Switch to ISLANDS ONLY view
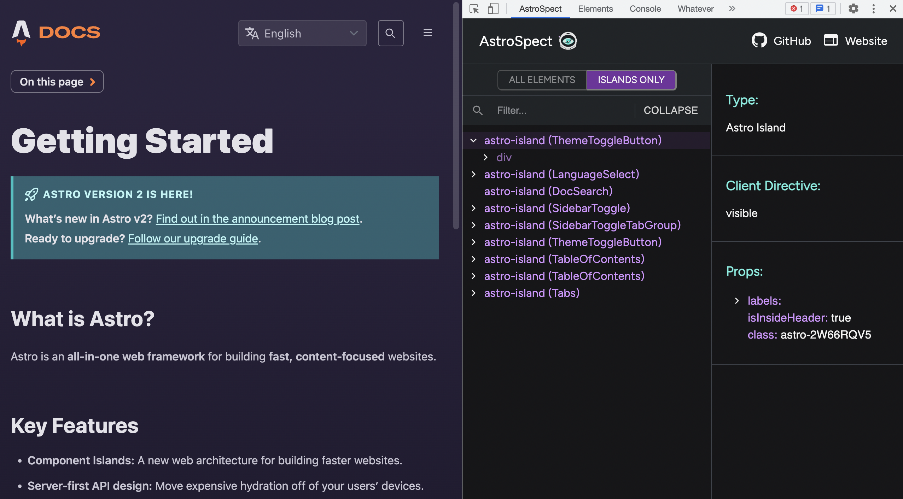This screenshot has width=903, height=499. point(631,80)
